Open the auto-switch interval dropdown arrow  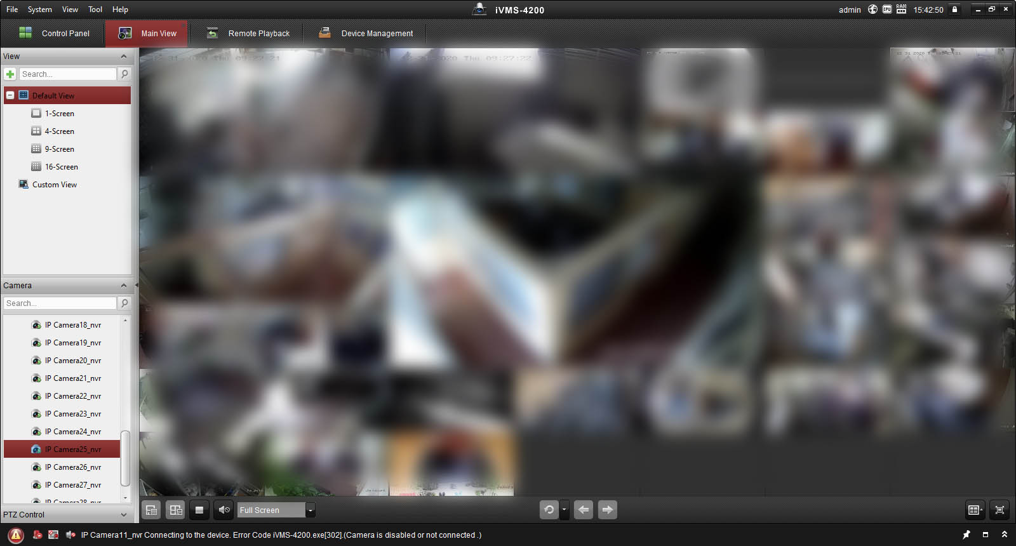pyautogui.click(x=564, y=510)
